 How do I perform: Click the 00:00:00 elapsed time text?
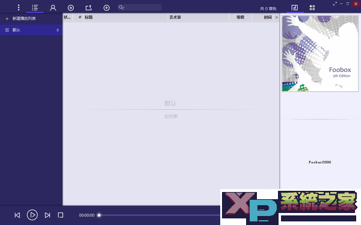tap(87, 215)
